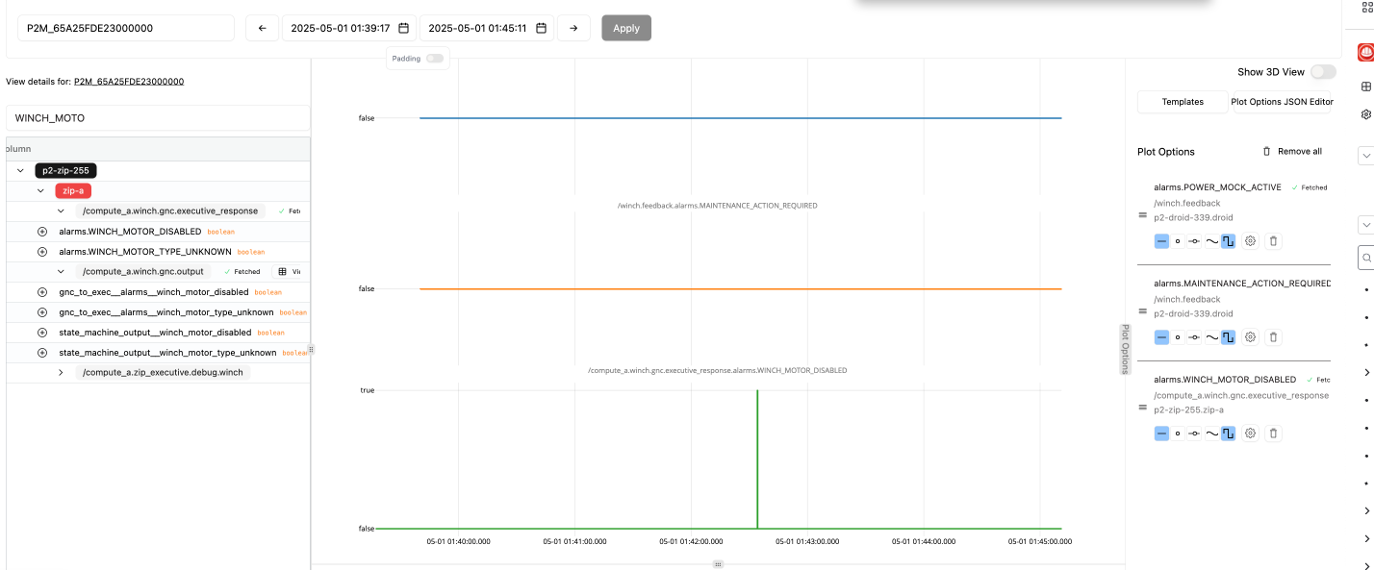Add alarms.WINCH_MOTOR_TYPE_UNKNOWN to the plot
Image resolution: width=1374 pixels, height=570 pixels.
coord(42,252)
